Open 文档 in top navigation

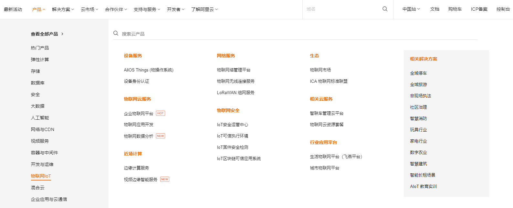tap(435, 9)
